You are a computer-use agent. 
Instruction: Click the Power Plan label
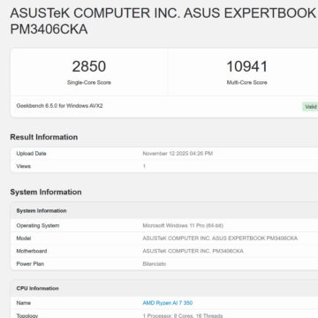coord(30,264)
